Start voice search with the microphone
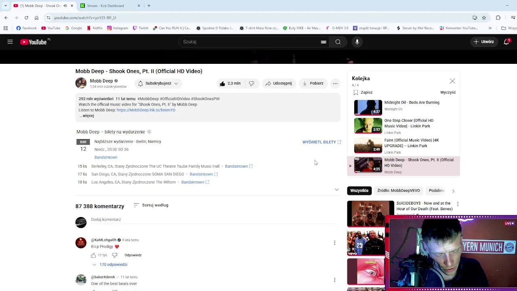 click(x=357, y=42)
